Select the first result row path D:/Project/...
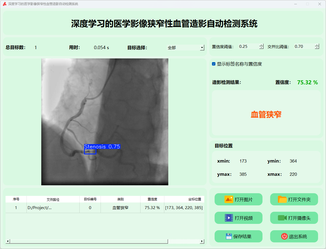The width and height of the screenshot is (326, 249). [x=53, y=208]
